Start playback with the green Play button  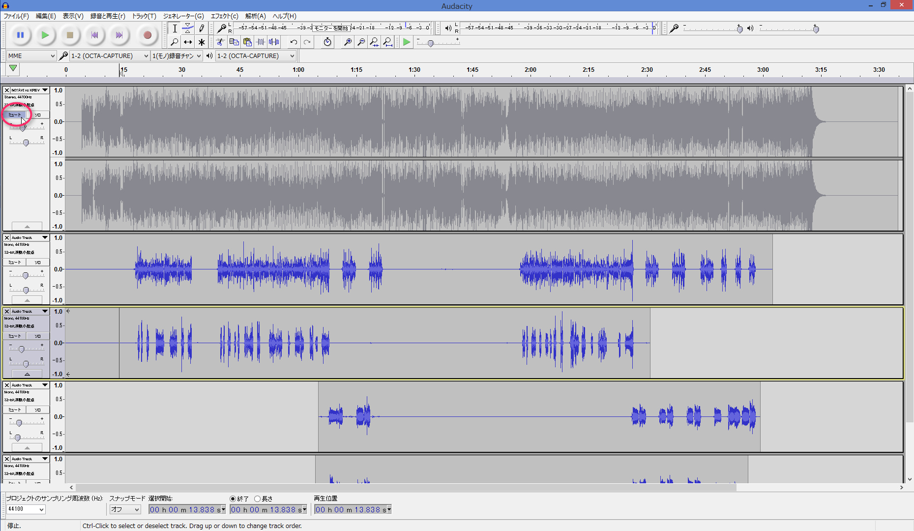(45, 35)
